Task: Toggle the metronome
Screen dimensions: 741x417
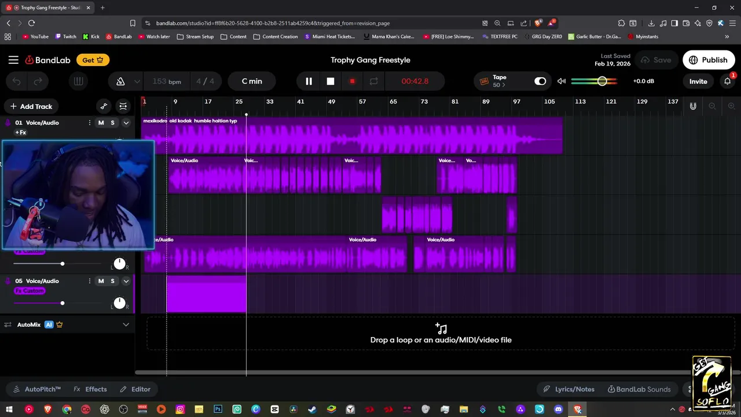Action: (x=120, y=81)
